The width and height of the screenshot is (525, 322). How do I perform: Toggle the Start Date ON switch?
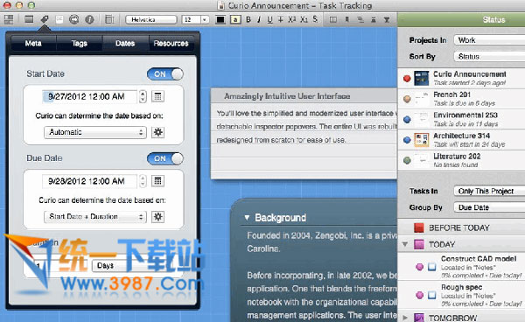[165, 74]
